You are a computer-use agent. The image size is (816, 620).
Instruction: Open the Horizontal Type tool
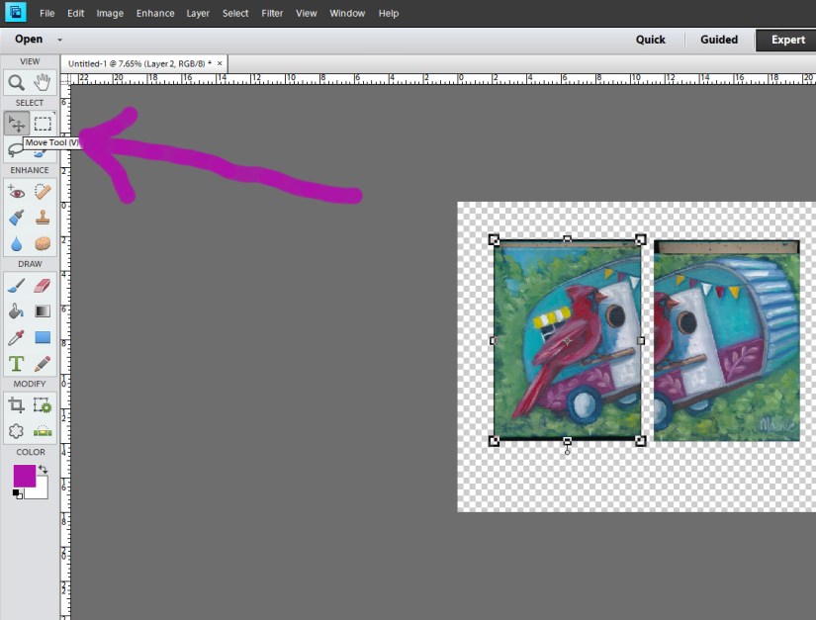click(15, 363)
